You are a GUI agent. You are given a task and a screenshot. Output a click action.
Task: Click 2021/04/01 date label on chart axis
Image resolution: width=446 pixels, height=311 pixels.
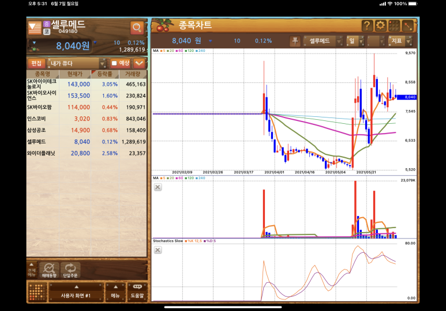click(274, 172)
